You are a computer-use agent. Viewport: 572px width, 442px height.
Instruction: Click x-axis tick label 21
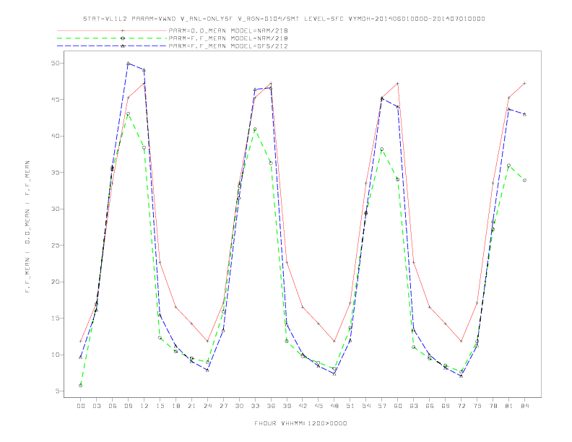coord(191,406)
